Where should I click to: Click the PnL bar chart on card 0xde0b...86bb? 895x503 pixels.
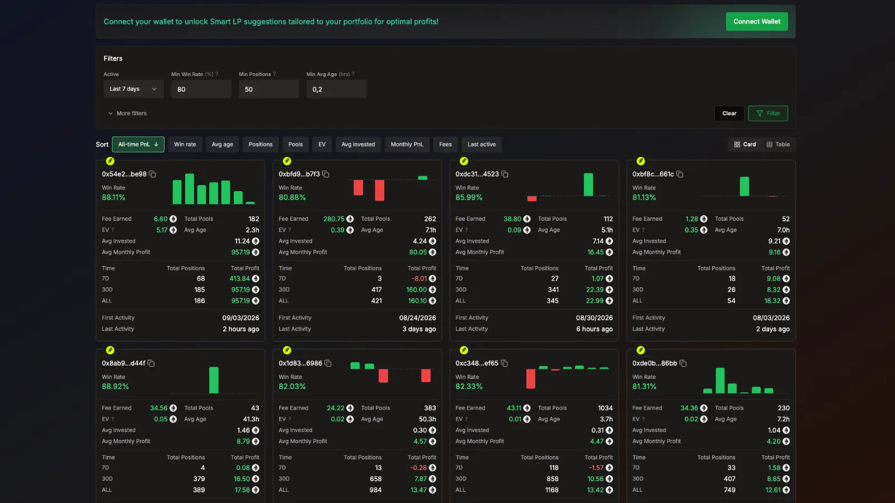(744, 380)
